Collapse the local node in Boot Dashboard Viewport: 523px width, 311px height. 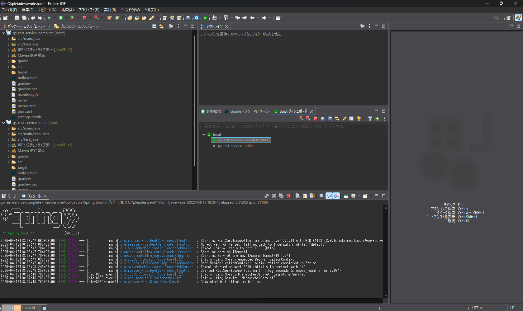click(x=204, y=134)
